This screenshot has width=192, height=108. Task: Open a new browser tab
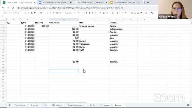148,2
